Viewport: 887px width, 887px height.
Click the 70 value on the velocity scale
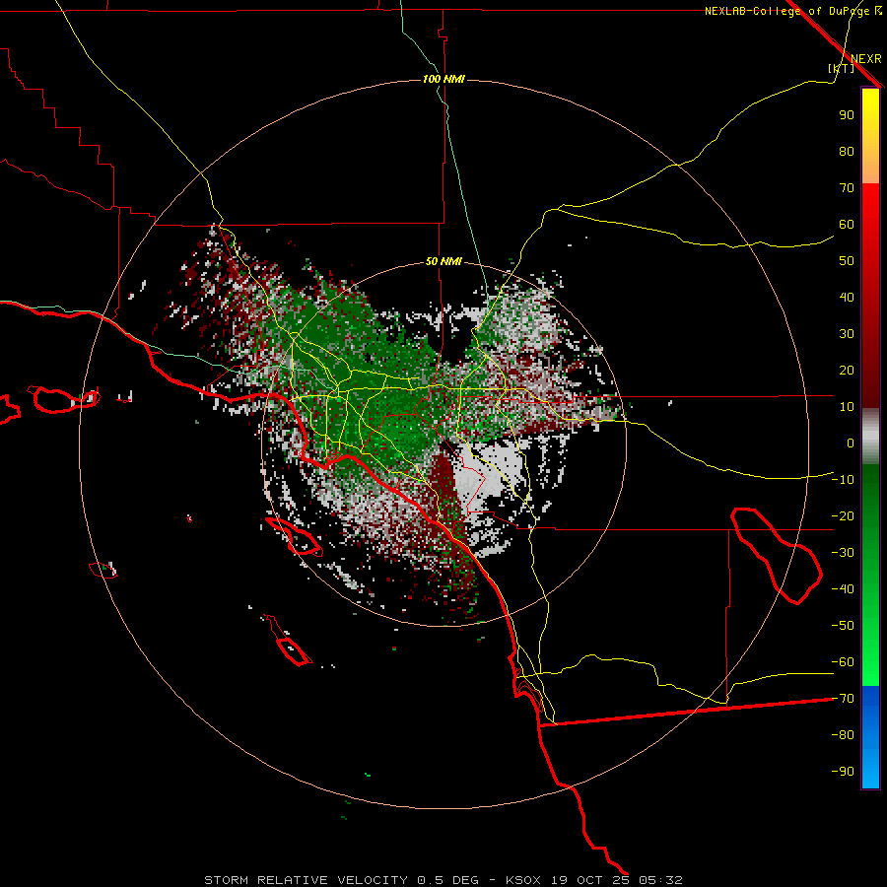point(847,188)
